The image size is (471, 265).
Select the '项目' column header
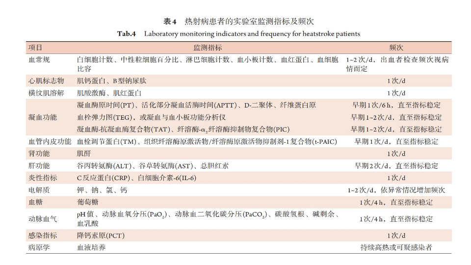tap(35, 48)
